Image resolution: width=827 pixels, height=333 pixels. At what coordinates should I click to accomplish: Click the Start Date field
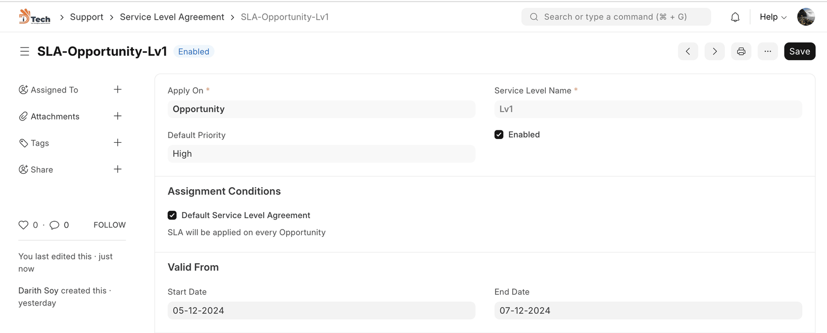(321, 310)
